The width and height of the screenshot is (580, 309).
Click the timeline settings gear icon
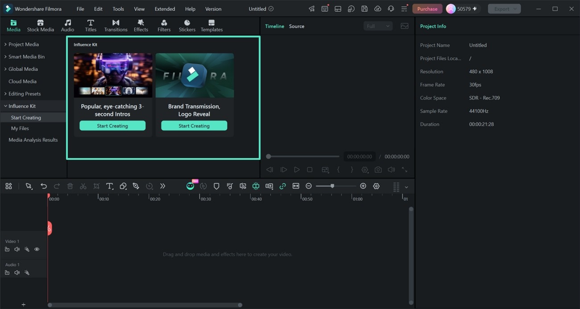click(x=376, y=186)
